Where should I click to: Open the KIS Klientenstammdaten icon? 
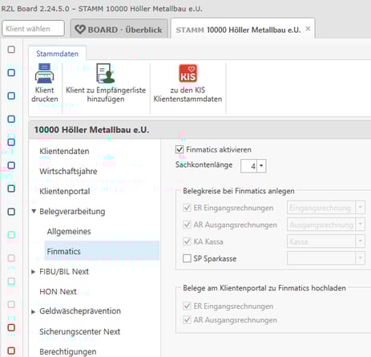188,73
